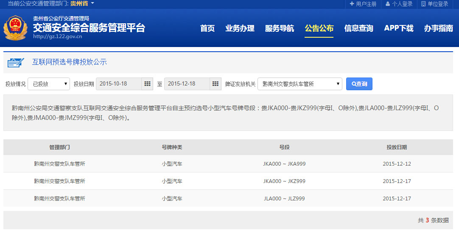
Task: Click the 号牌种类 column header
Action: coord(172,147)
